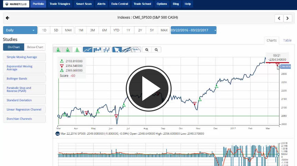The image size is (297, 166).
Task: Click the chart info icon beside Mar 22, 2016
Action: pos(58,134)
